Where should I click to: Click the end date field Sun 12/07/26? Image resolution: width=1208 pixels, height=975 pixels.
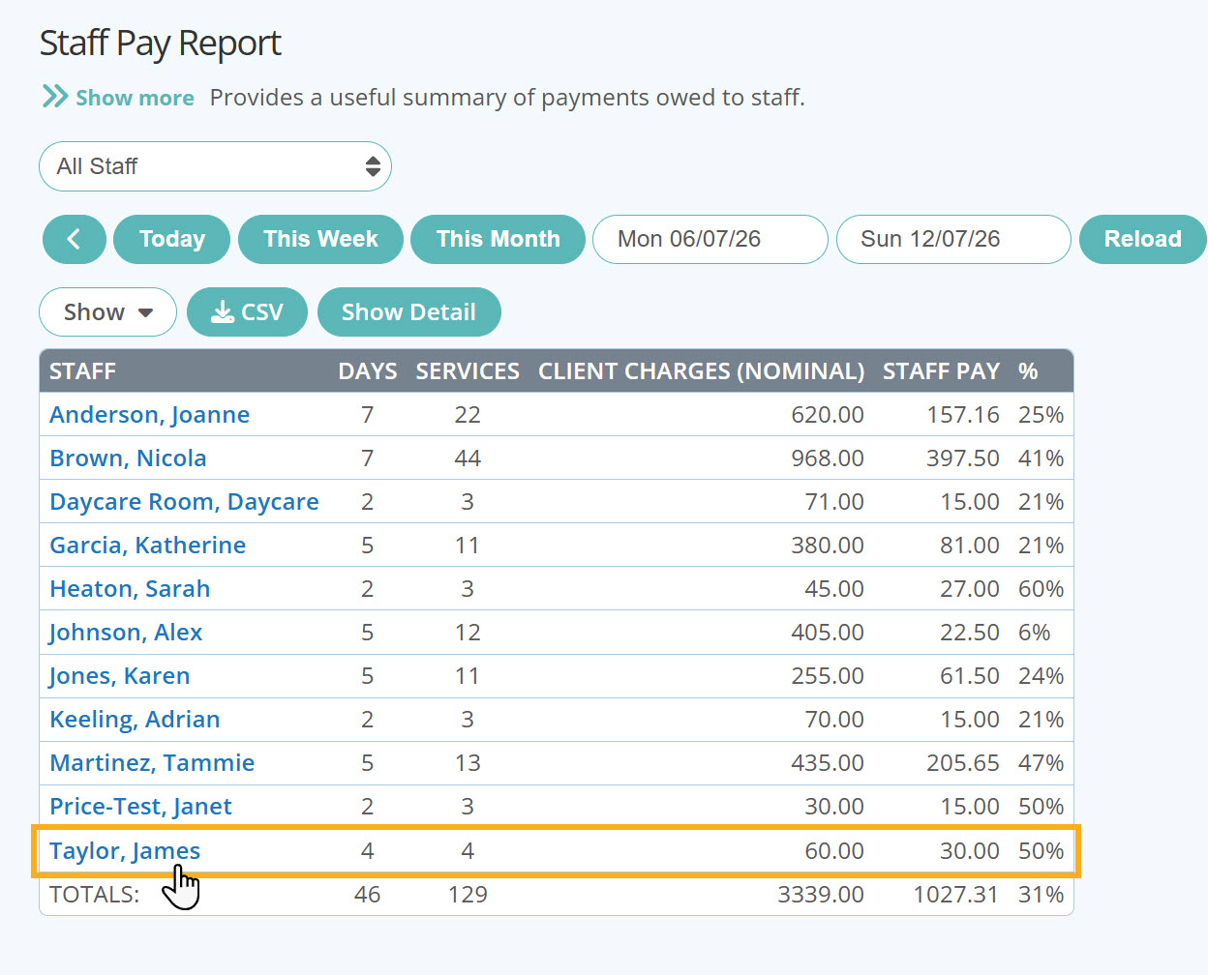[953, 239]
